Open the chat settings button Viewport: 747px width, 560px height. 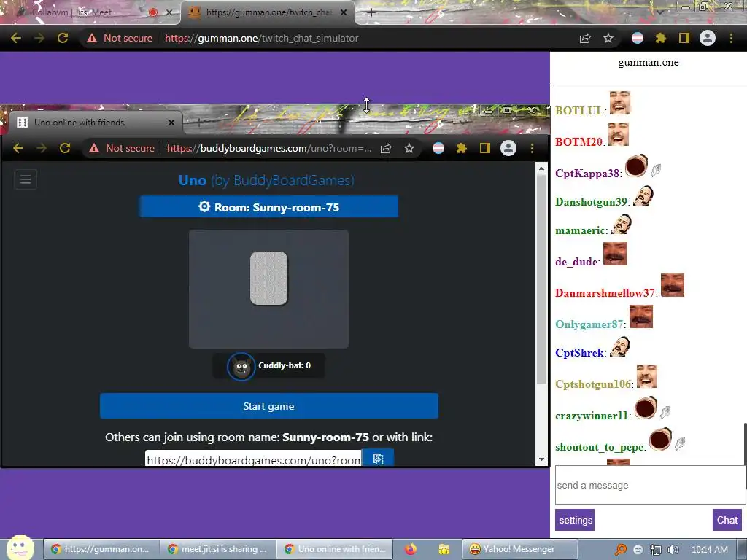575,520
